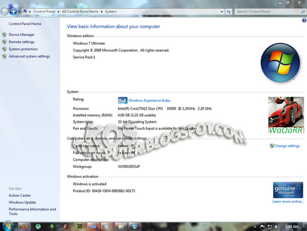Click the Product ID text

click(x=104, y=191)
